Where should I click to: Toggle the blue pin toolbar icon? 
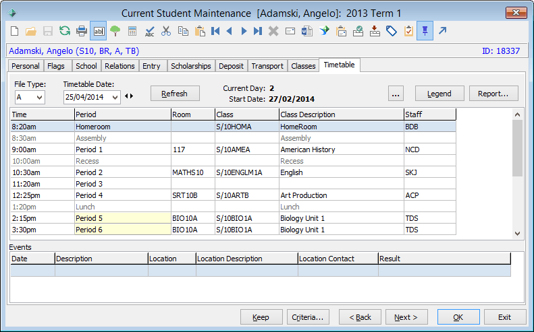(425, 31)
